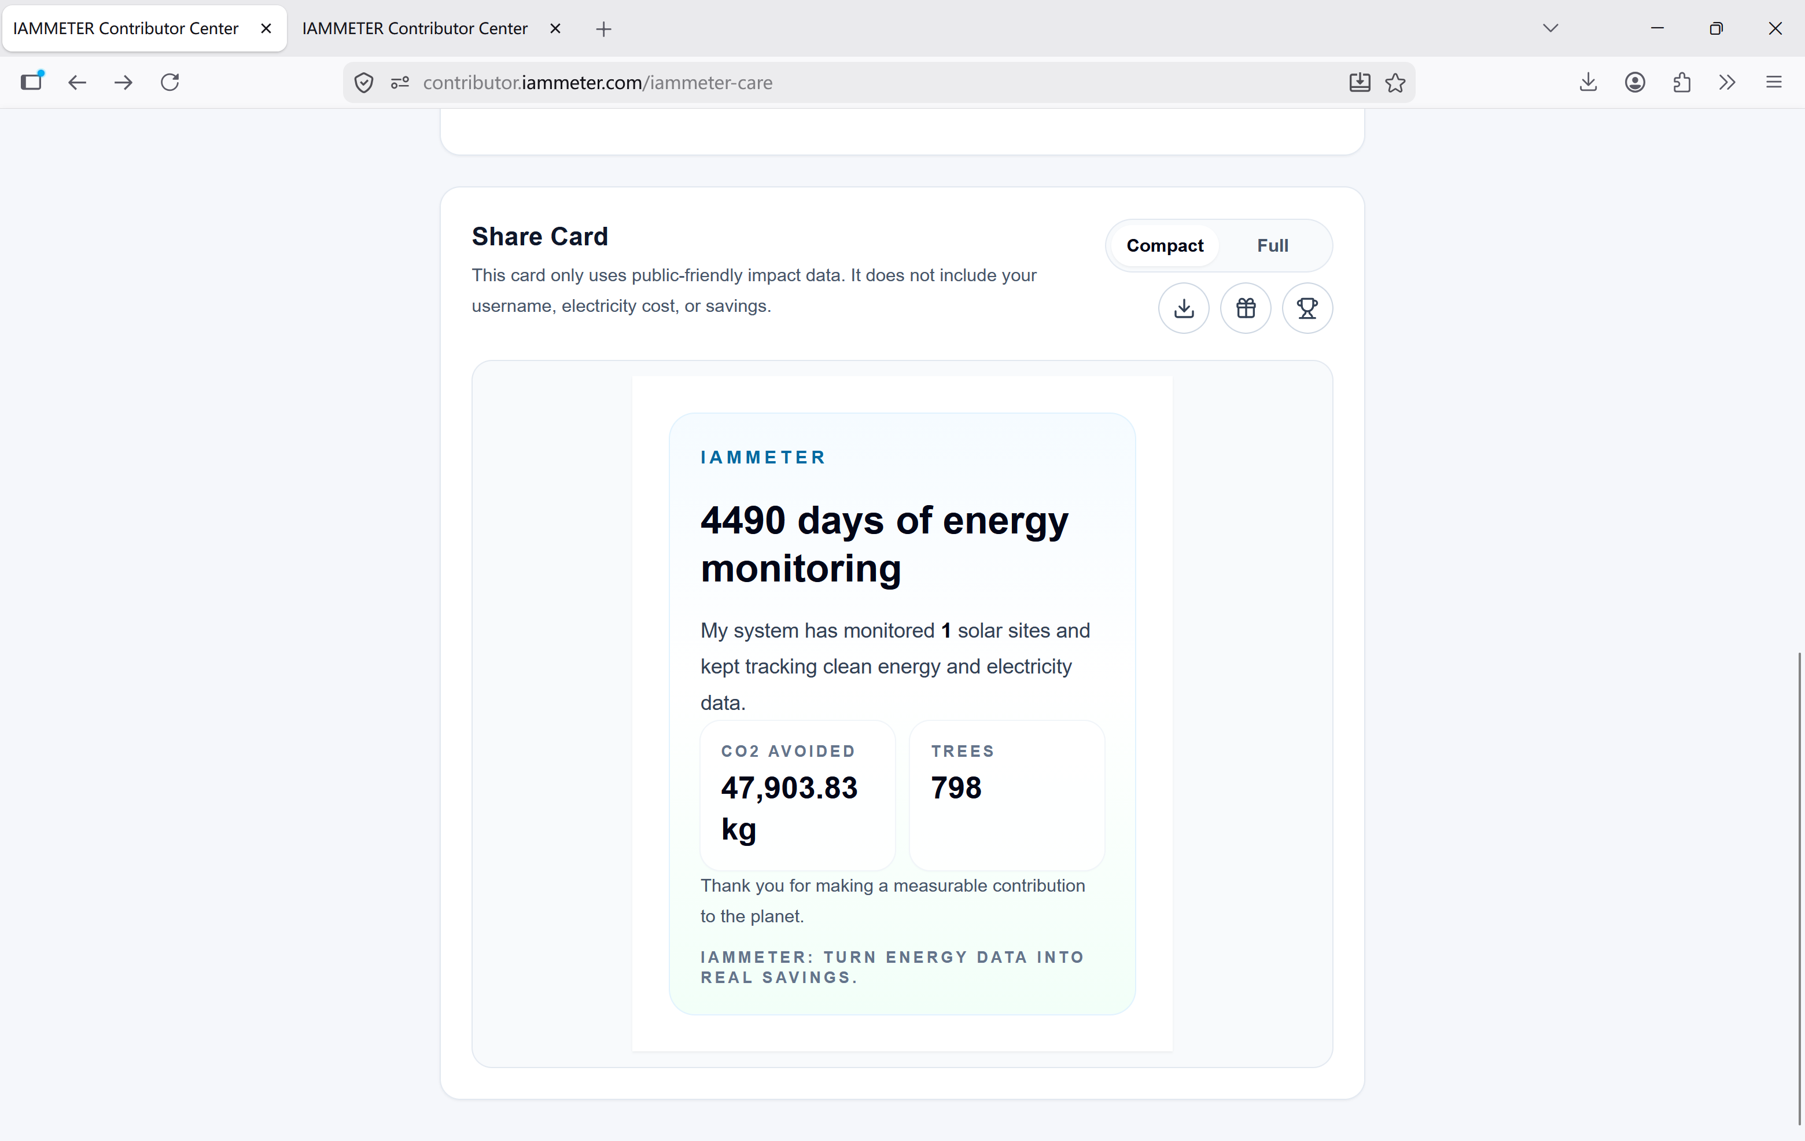This screenshot has width=1805, height=1141.
Task: Restore down the browser window
Action: coord(1716,28)
